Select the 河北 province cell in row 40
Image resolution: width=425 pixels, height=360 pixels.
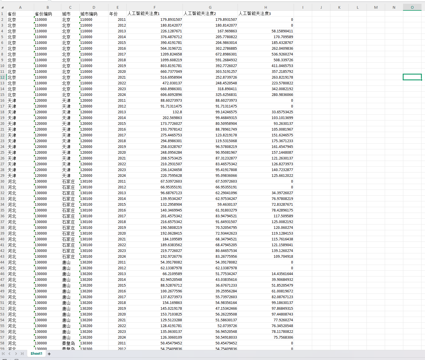tap(20, 239)
